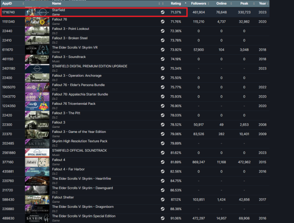Select followers value 869,247

click(x=199, y=162)
